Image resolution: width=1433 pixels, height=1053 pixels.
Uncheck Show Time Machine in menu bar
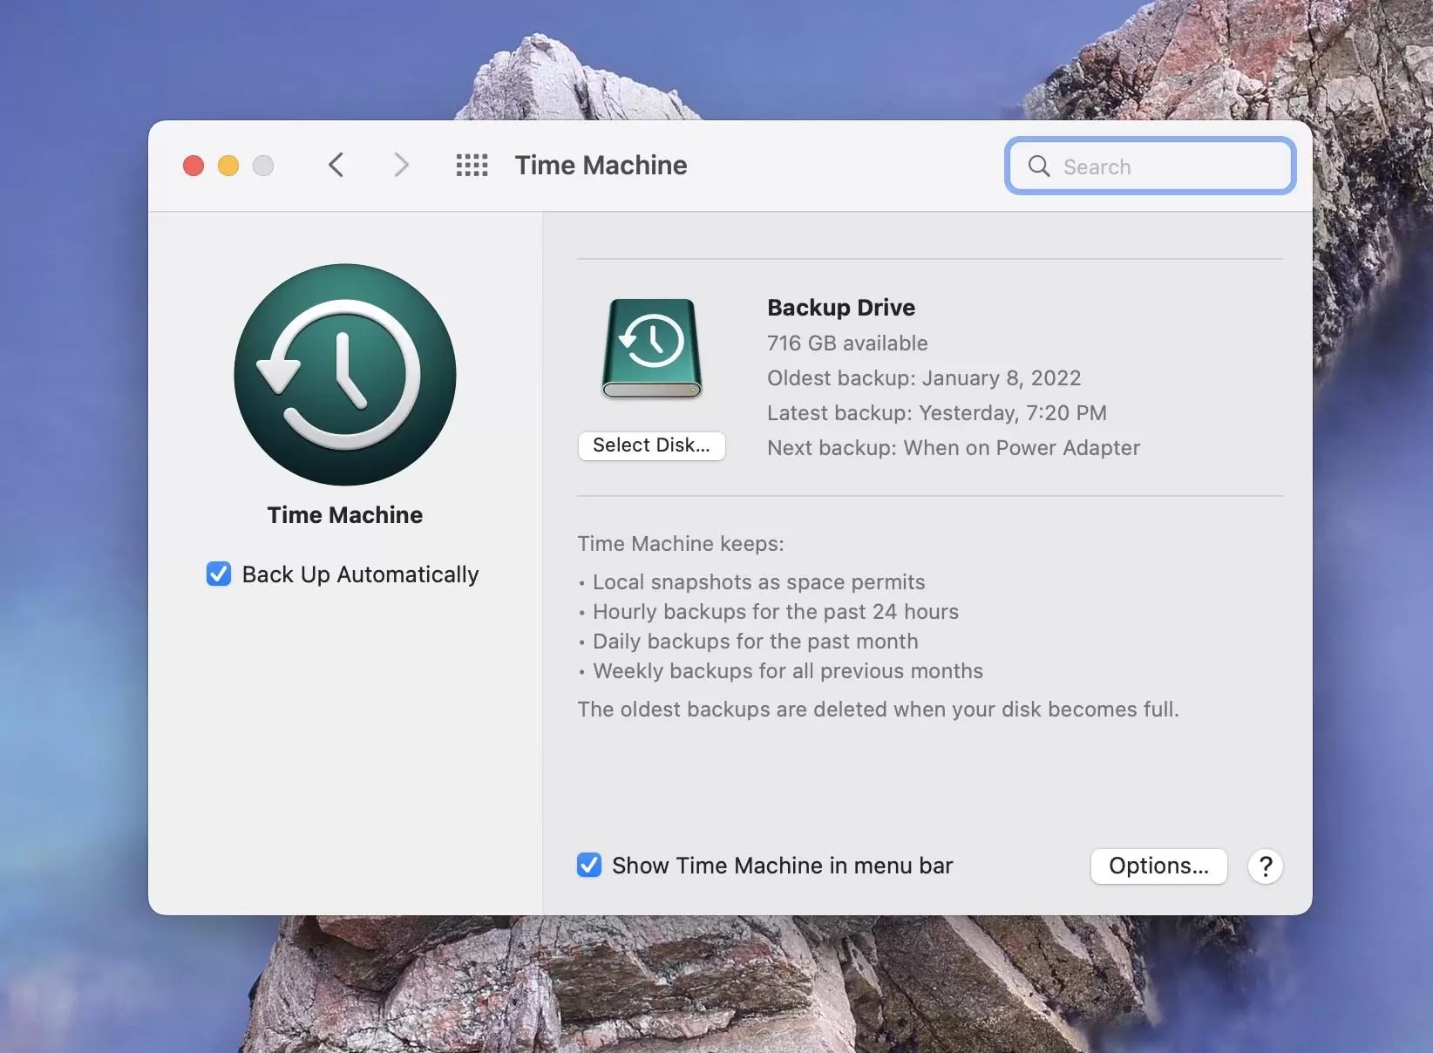(x=588, y=865)
